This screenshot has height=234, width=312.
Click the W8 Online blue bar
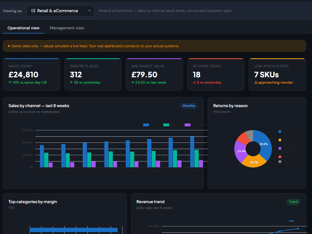pyautogui.click(x=192, y=152)
